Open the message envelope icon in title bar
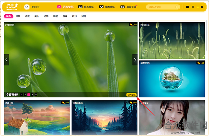The width and height of the screenshot is (209, 136). pyautogui.click(x=187, y=7)
